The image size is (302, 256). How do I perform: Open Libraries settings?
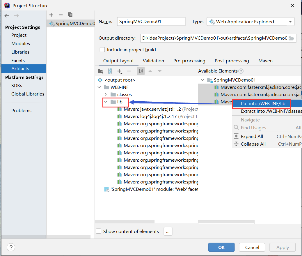(x=20, y=52)
